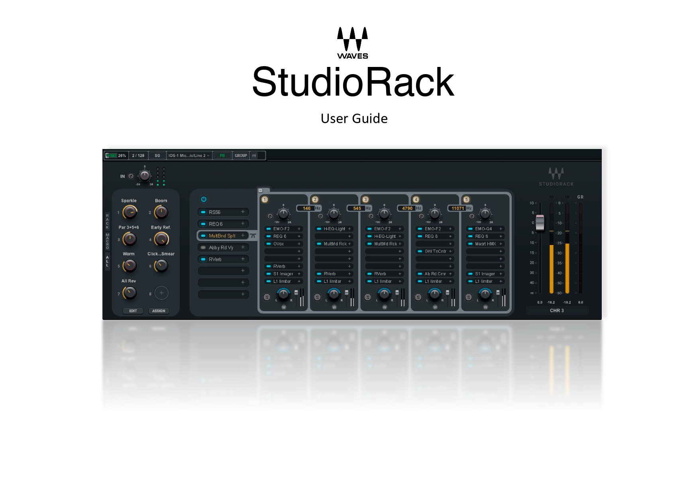Click the W width icon under band 1 pan knob

[x=284, y=307]
